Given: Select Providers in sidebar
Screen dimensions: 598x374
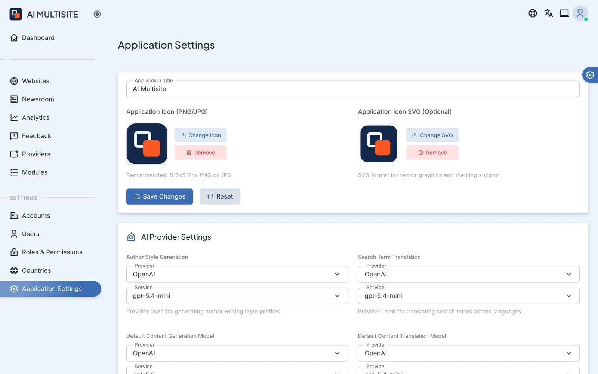Looking at the screenshot, I should point(50,154).
